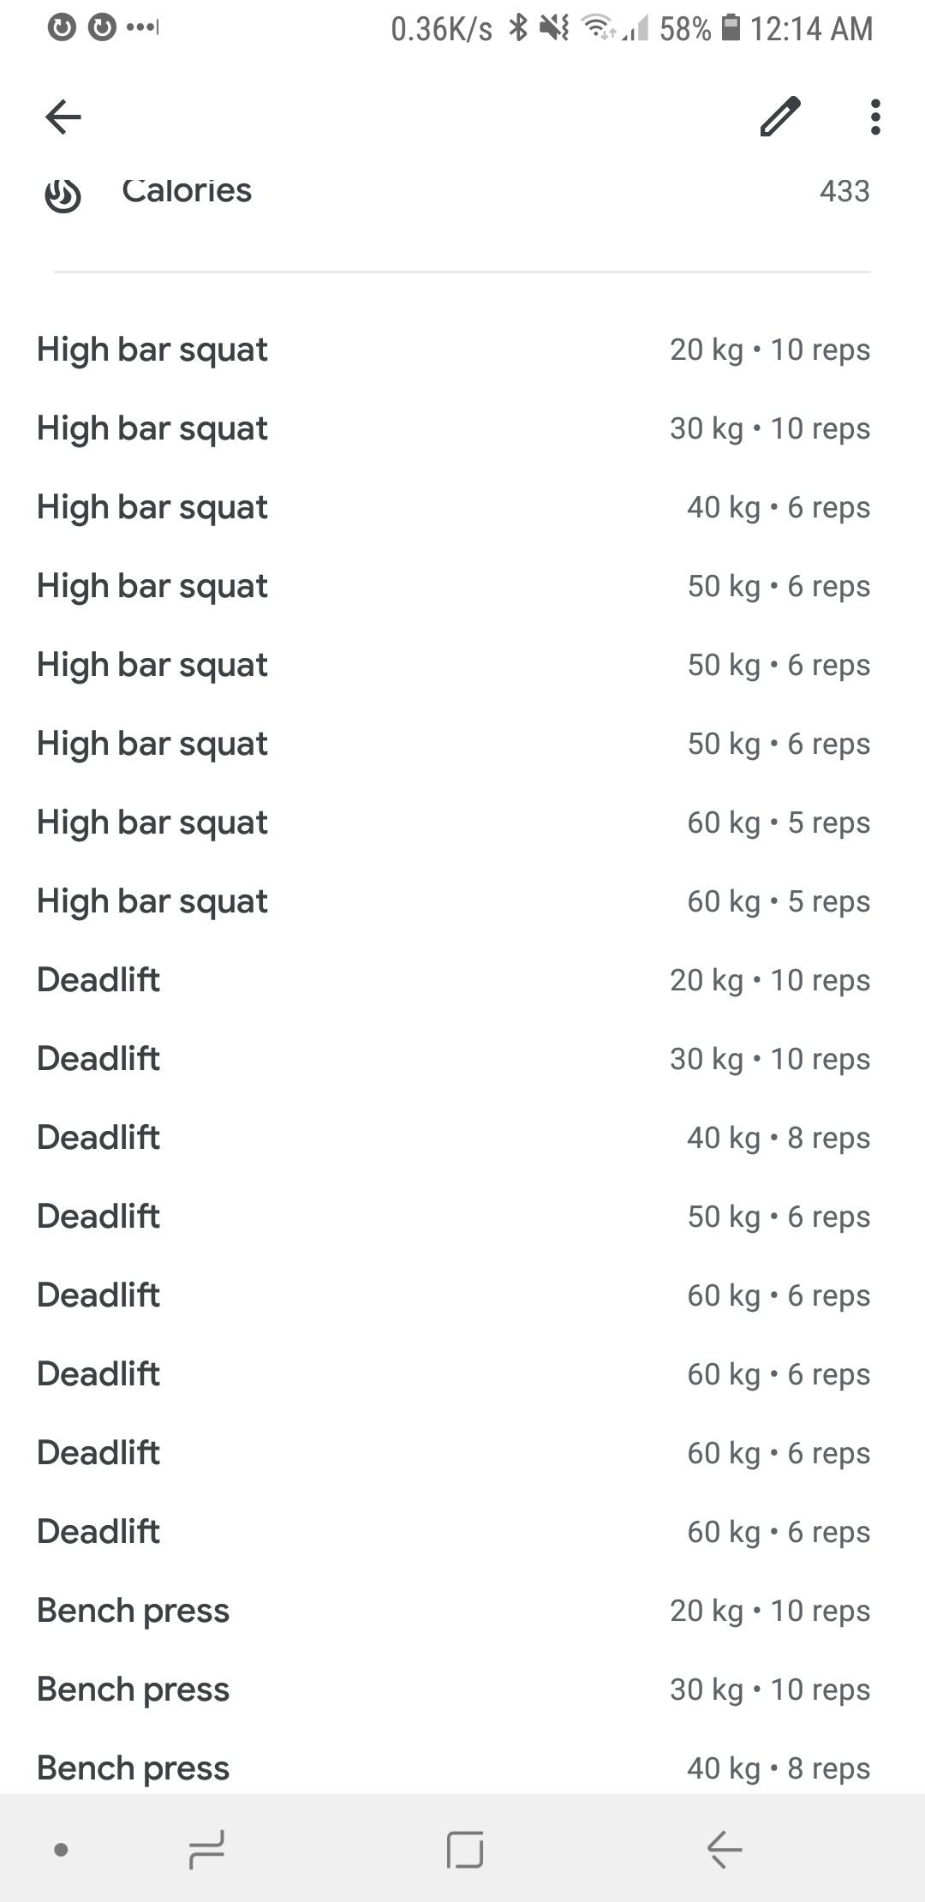925x1902 pixels.
Task: Select Bench press 30 kg 10 reps
Action: [462, 1690]
